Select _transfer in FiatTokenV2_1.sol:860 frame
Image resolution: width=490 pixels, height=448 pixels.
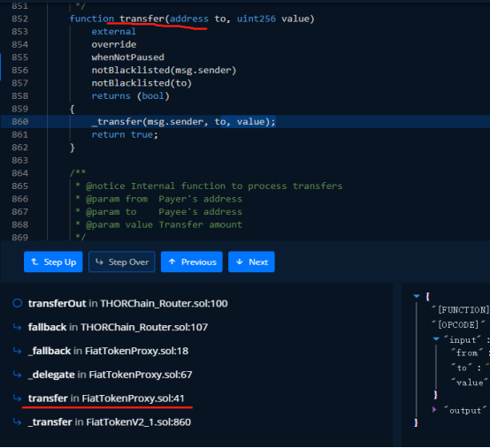click(x=110, y=422)
